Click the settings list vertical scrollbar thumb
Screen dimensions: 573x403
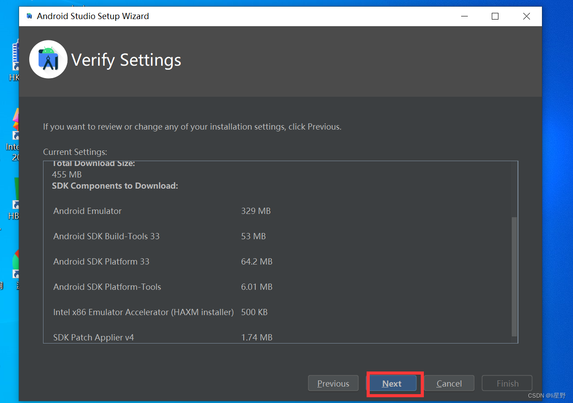click(514, 277)
